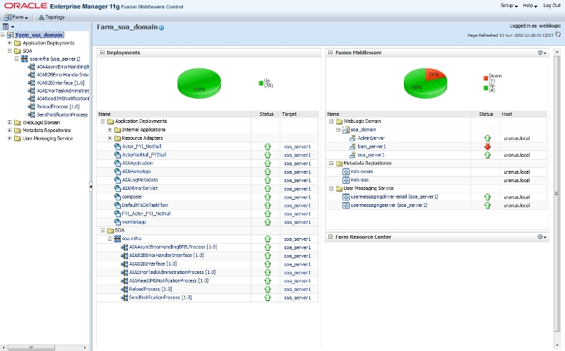Open AIAAsyncErrorHandlingBPELProcess [1.0] composite
The image size is (565, 351).
click(173, 247)
